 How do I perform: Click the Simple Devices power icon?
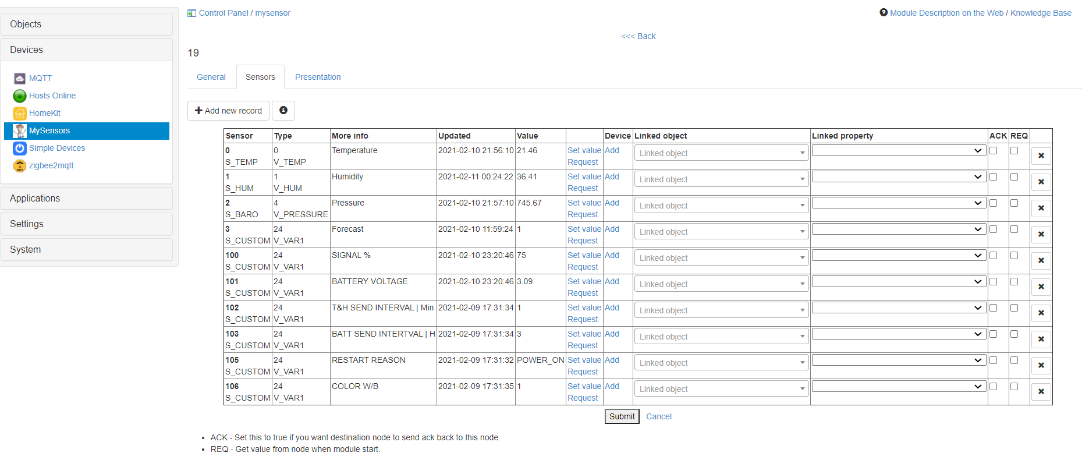[20, 148]
